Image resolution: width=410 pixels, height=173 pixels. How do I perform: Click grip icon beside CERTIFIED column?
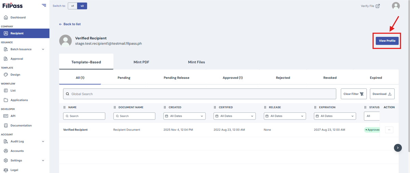point(215,107)
